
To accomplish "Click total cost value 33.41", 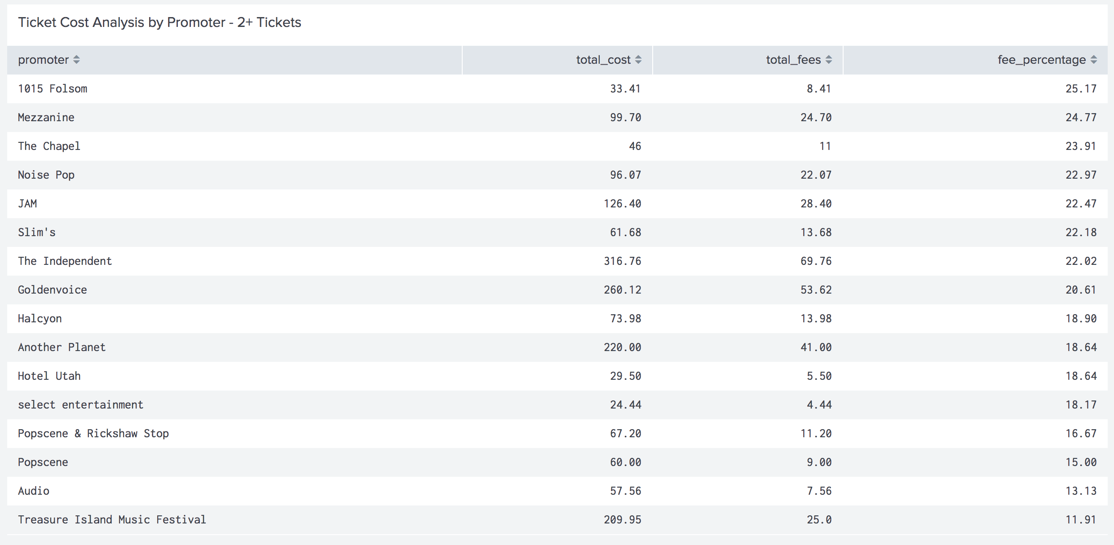I will pos(625,88).
